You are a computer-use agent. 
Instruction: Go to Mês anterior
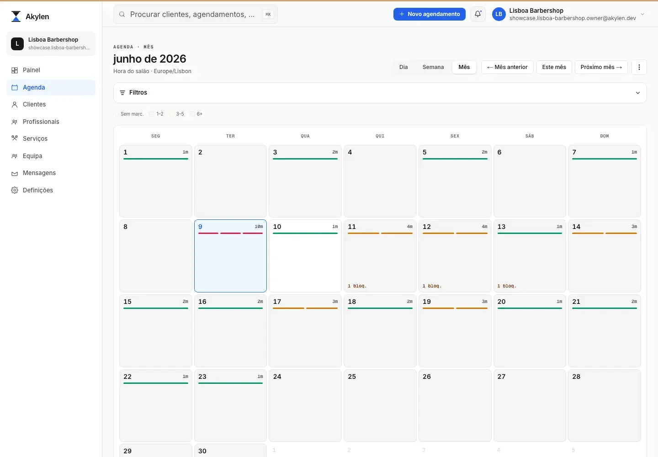(507, 67)
